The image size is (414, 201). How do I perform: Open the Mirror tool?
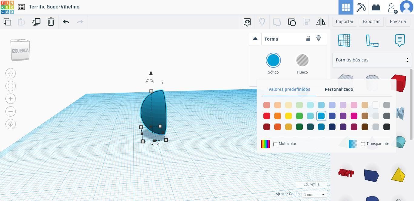[x=321, y=22]
